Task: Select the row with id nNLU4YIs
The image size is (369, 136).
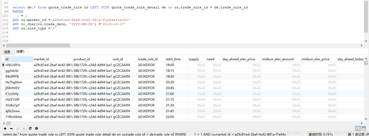Action: click(x=13, y=65)
